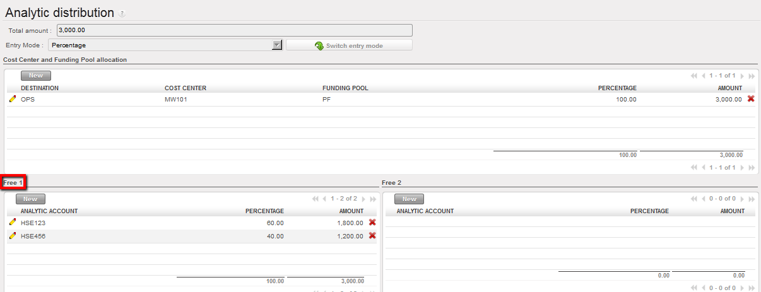Delete the OPS MW101 allocation row

tap(751, 99)
